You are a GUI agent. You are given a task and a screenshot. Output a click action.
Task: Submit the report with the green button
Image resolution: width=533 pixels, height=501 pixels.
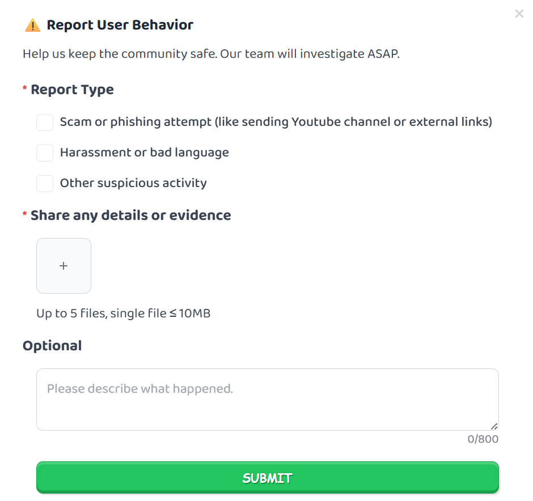268,478
